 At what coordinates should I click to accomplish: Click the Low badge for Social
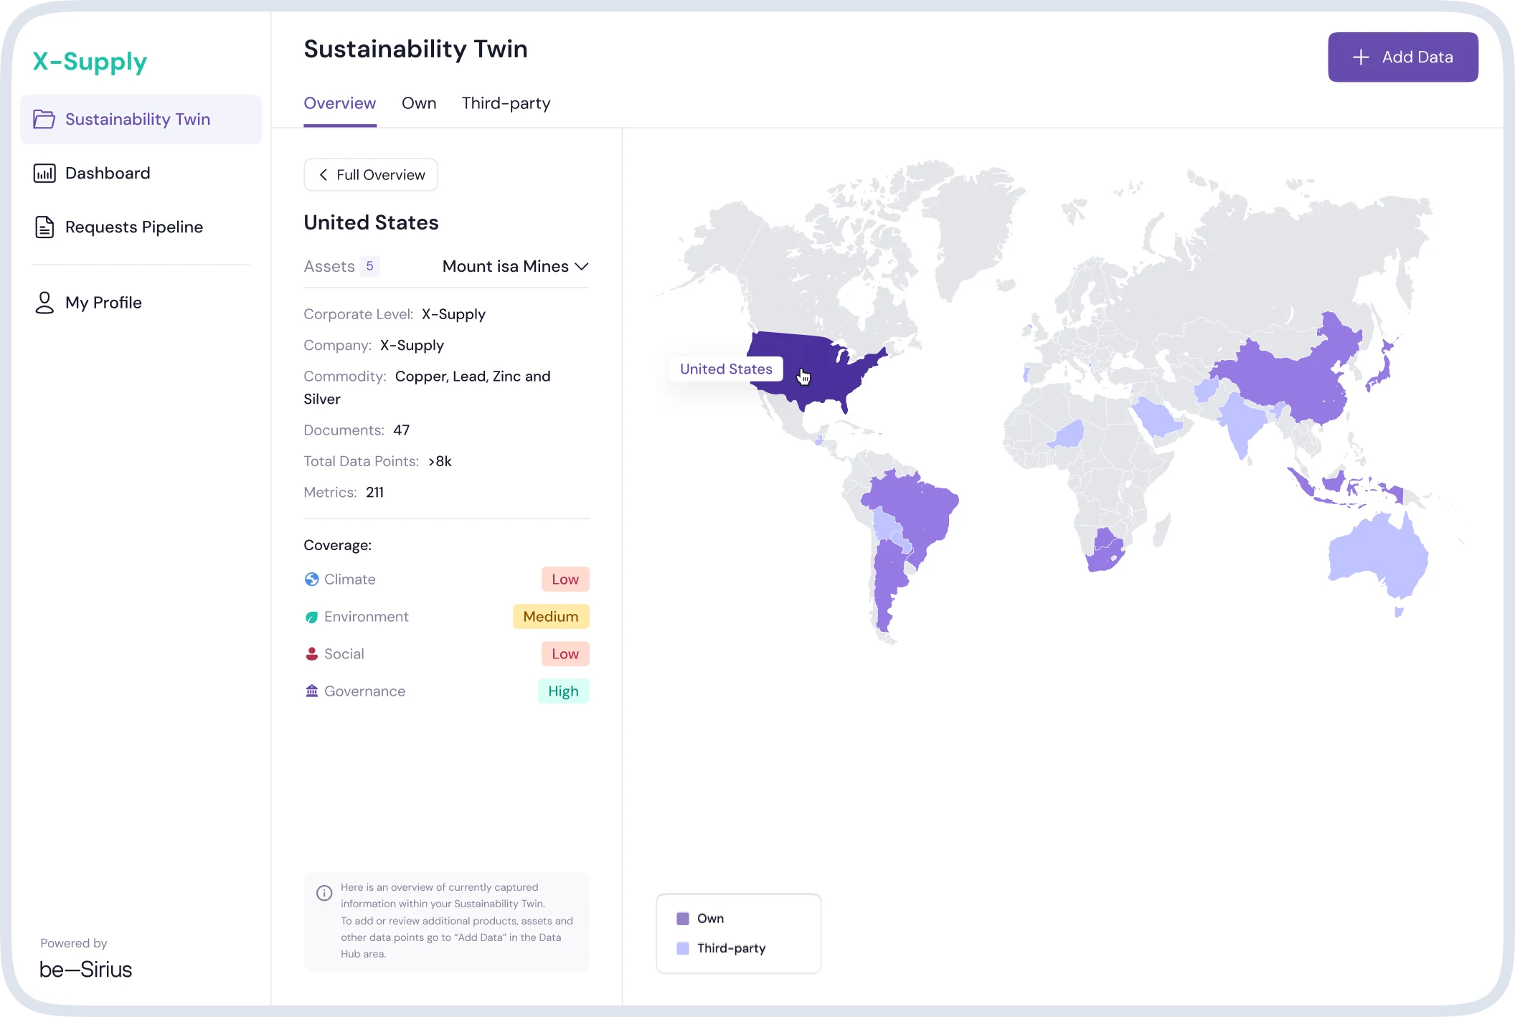pyautogui.click(x=565, y=654)
